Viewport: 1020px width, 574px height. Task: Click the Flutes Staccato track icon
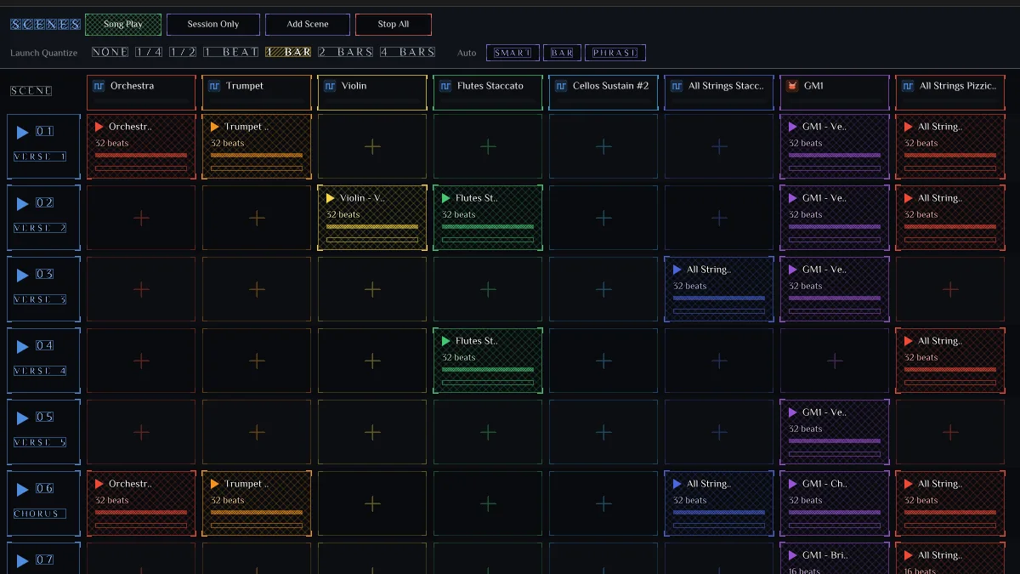pyautogui.click(x=445, y=86)
